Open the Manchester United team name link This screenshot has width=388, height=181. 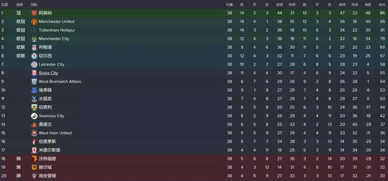tap(56, 22)
